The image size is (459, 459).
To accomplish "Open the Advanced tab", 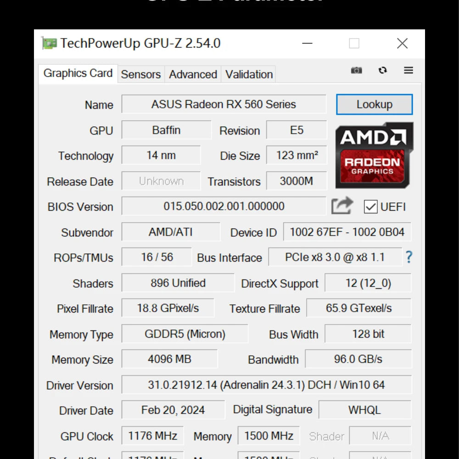I will [x=193, y=74].
